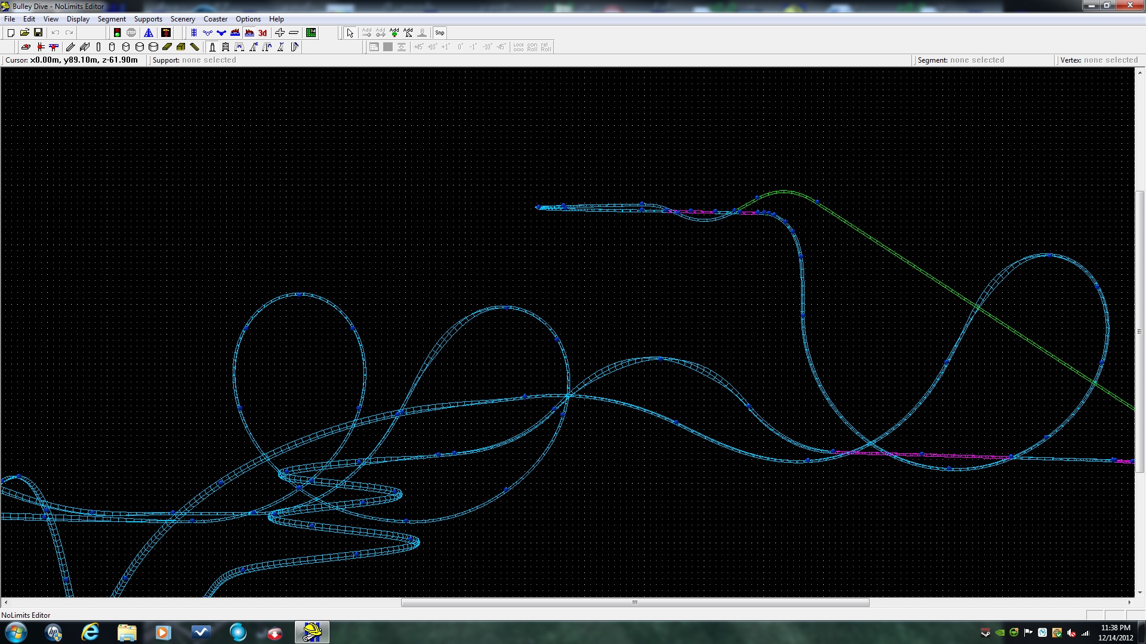The image size is (1146, 644).
Task: Click the olive box beam icon
Action: coord(181,47)
